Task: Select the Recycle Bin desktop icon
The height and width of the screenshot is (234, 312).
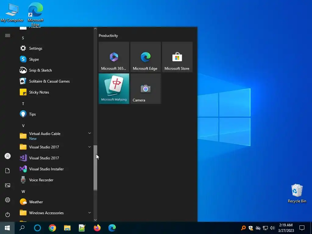Action: click(297, 193)
